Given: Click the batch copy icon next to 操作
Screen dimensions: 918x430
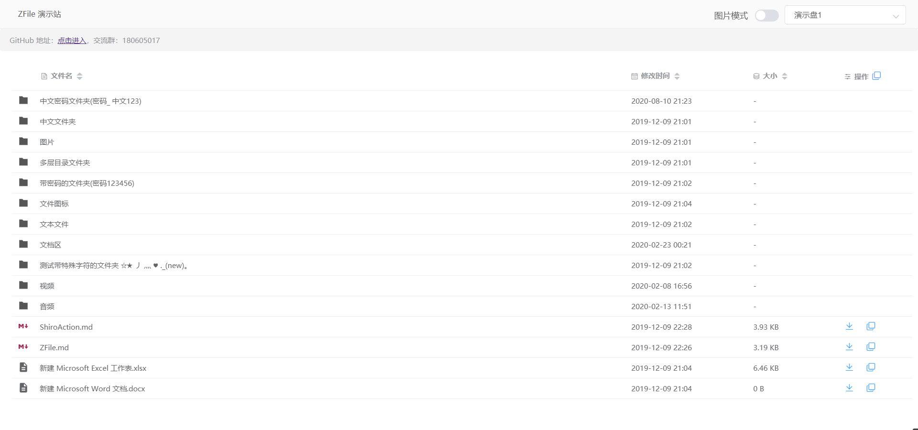Looking at the screenshot, I should [x=876, y=76].
